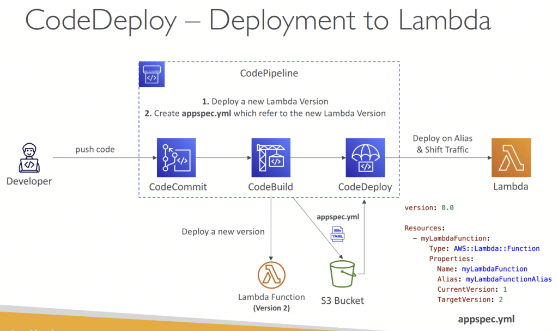Select the CodeDeploy parachute icon

(365, 157)
